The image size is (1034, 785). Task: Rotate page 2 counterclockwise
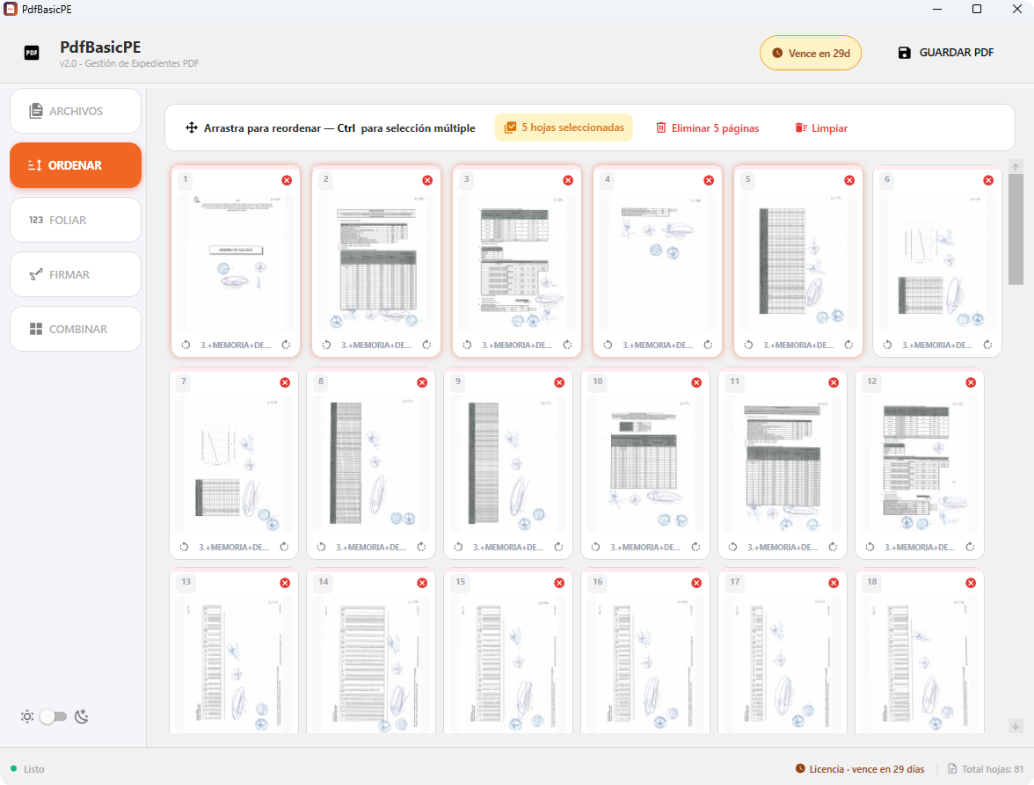pyautogui.click(x=326, y=345)
